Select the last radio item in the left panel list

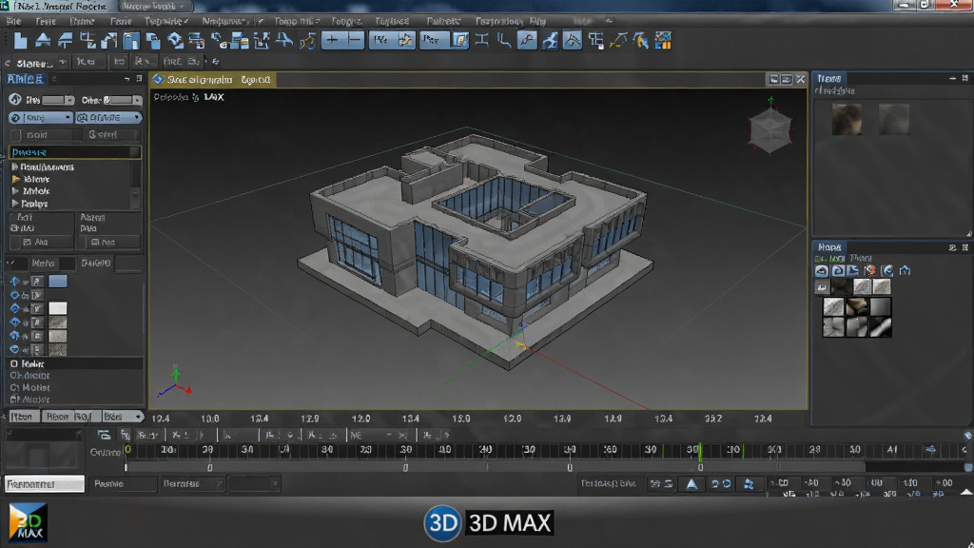point(13,400)
